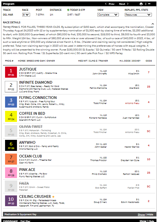Open the Resources dropdown

pyautogui.click(x=138, y=15)
